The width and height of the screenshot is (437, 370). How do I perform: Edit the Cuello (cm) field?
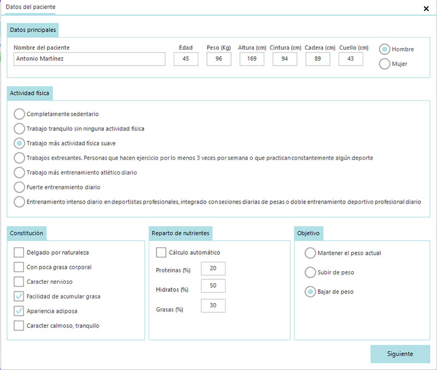(x=351, y=59)
